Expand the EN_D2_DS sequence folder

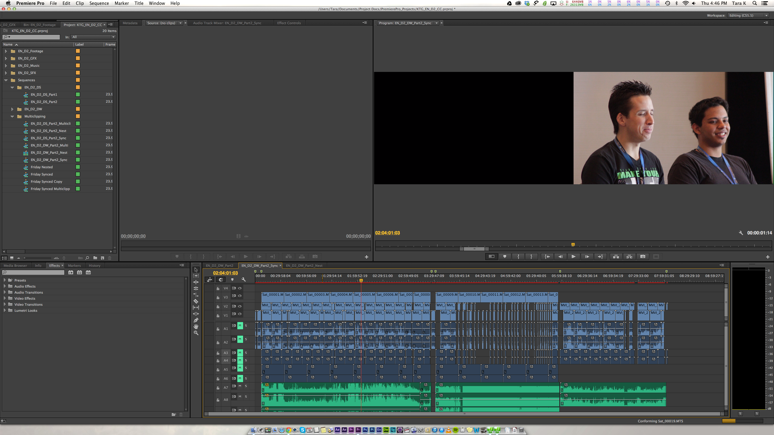(12, 87)
